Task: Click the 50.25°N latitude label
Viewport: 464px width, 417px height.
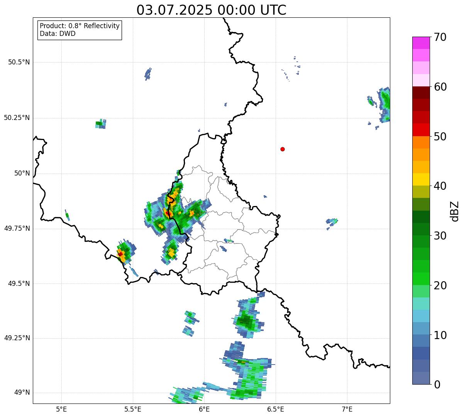Action: pos(17,118)
